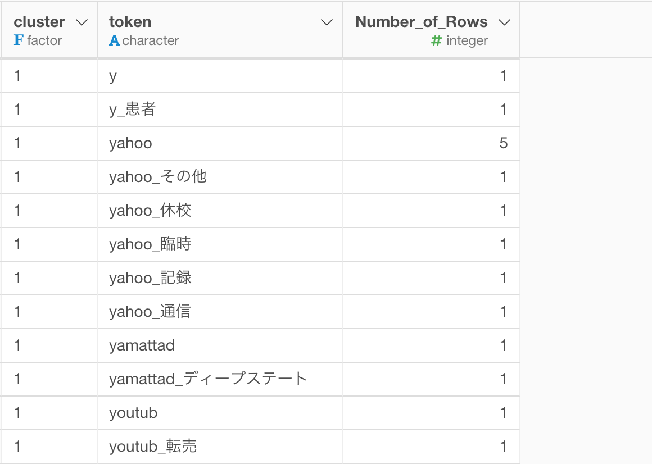Click the yahoo_臨時 token cell

pyautogui.click(x=150, y=244)
